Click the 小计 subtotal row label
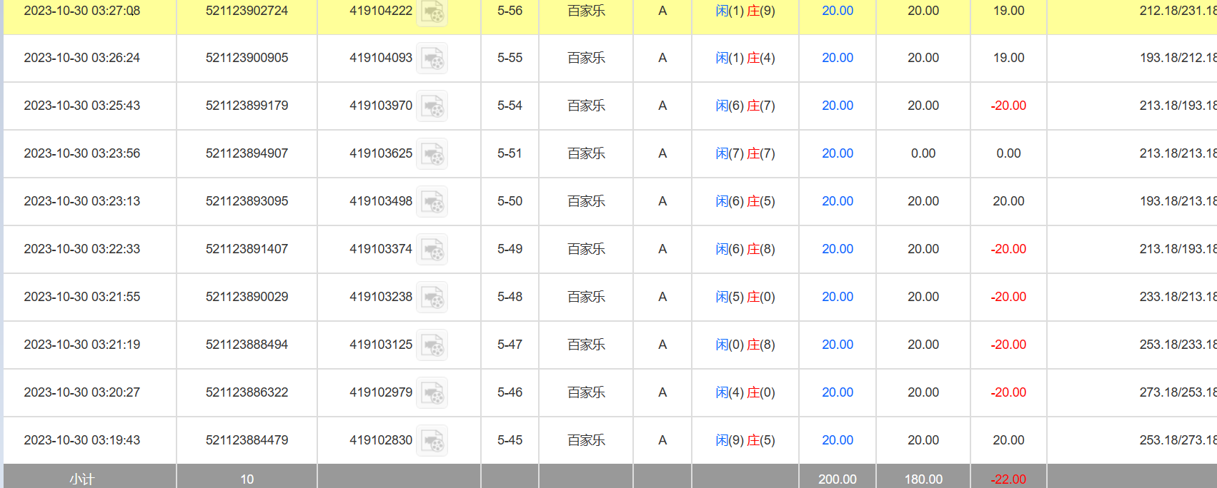Image resolution: width=1217 pixels, height=488 pixels. tap(82, 479)
